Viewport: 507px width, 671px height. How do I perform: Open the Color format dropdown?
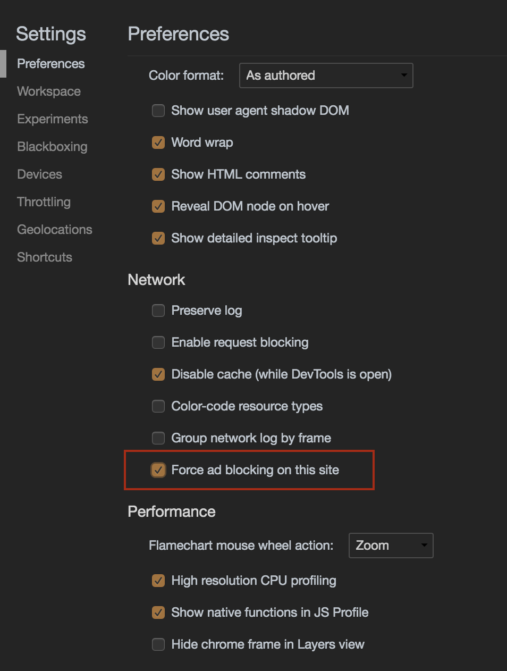click(x=326, y=76)
